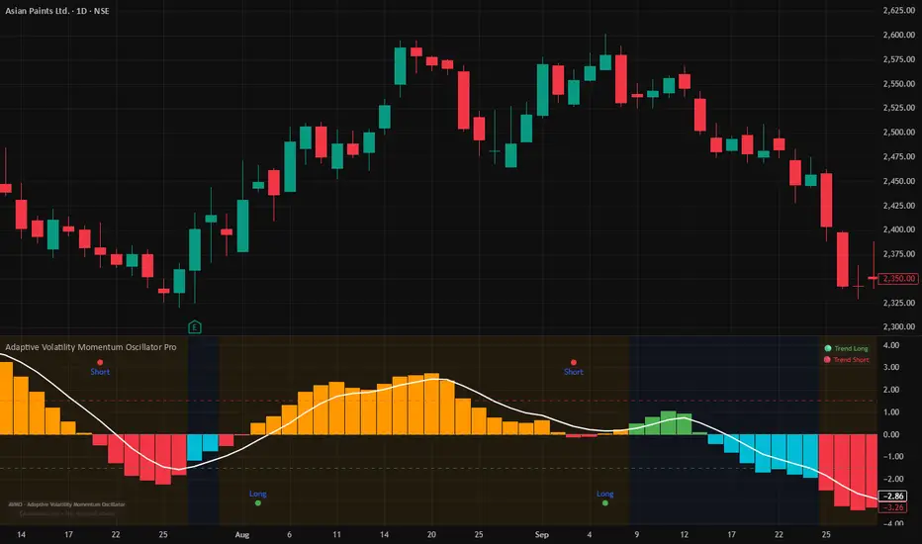Click the 2,625.00 price axis label
Screen dimensions: 922x544
coord(899,10)
